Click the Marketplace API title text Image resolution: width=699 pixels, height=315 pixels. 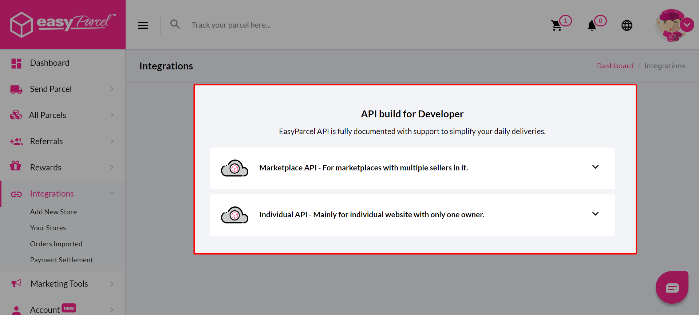click(x=363, y=168)
